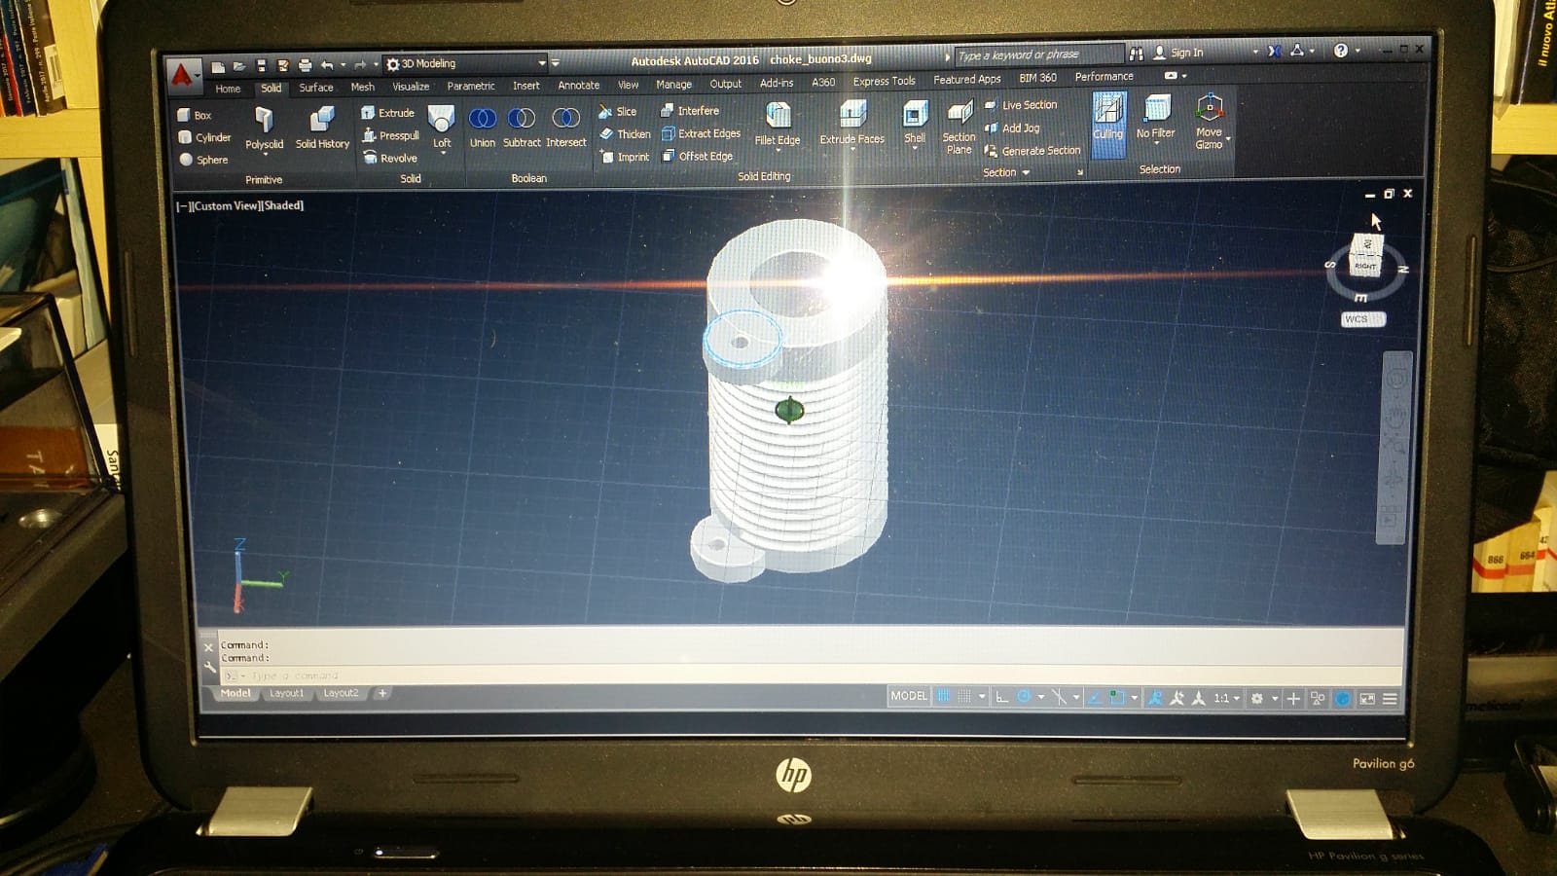
Task: Open the Solid History tool
Action: pyautogui.click(x=322, y=128)
